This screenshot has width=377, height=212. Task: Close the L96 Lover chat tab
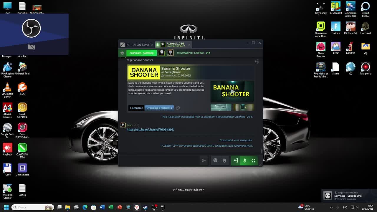click(x=152, y=45)
